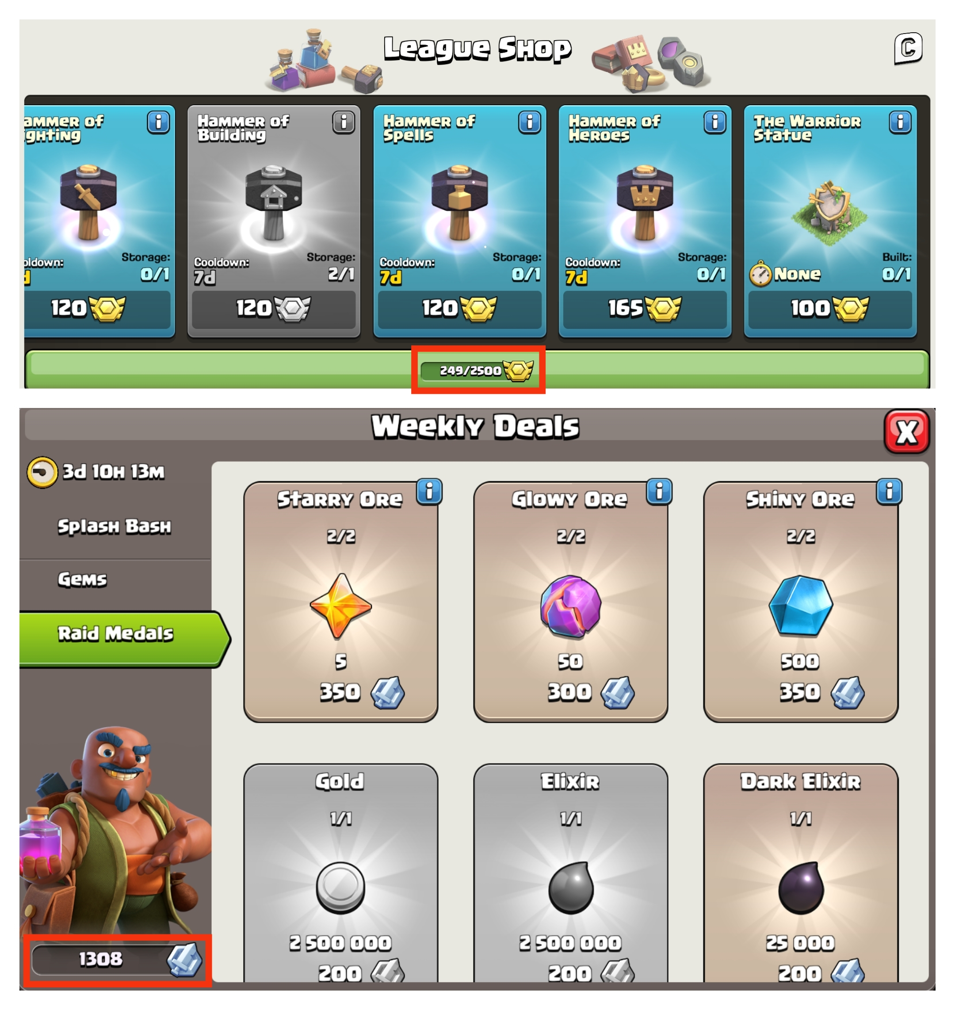
Task: Buy Hammer of Heroes for 165 medals
Action: (x=645, y=309)
